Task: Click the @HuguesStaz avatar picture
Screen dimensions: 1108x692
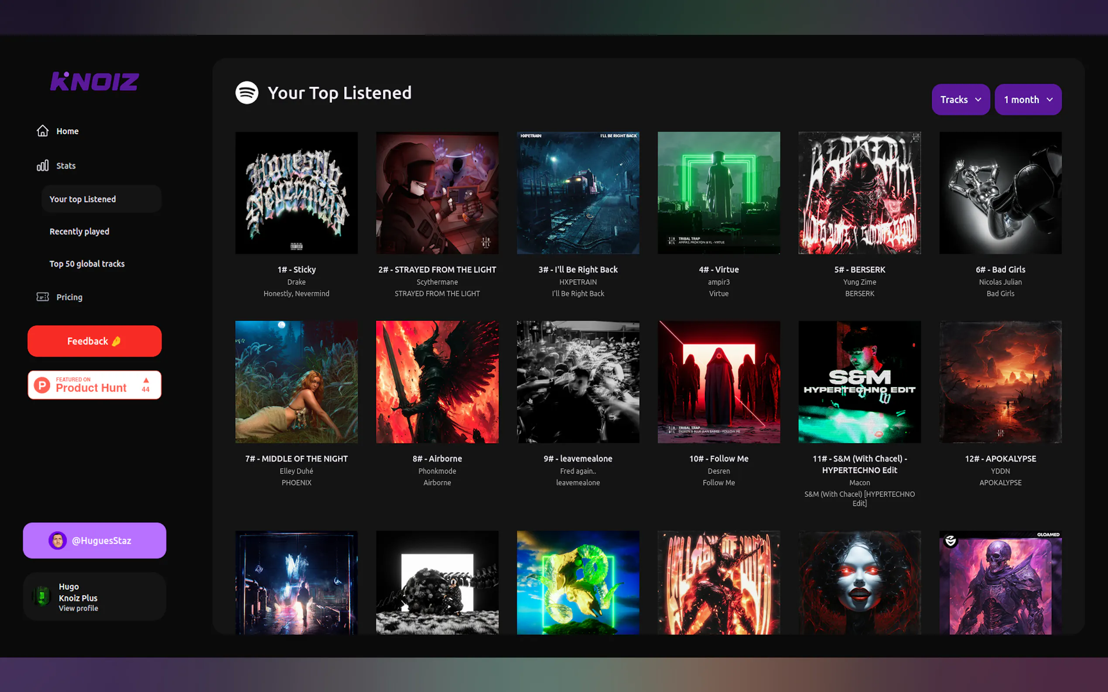Action: coord(58,540)
